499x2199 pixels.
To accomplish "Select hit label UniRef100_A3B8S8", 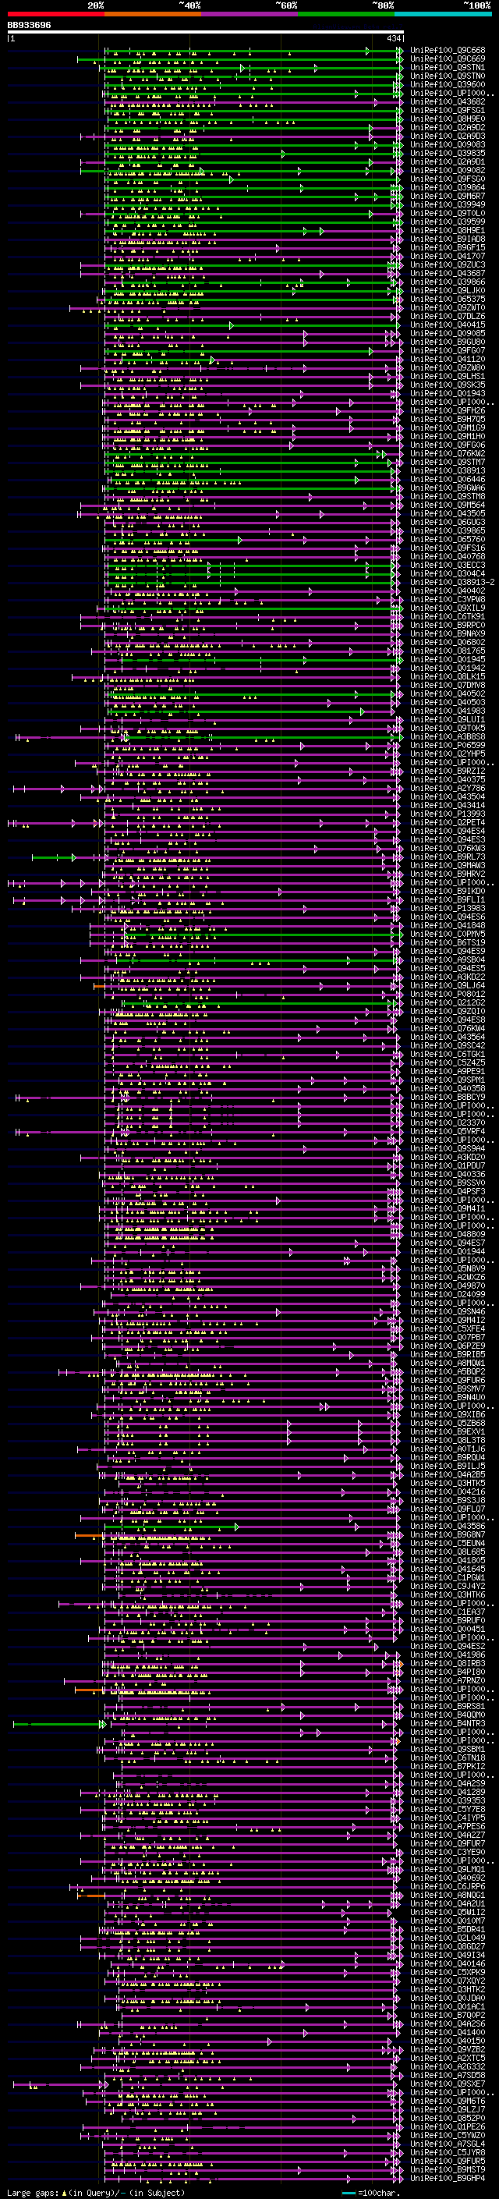I will 447,736.
